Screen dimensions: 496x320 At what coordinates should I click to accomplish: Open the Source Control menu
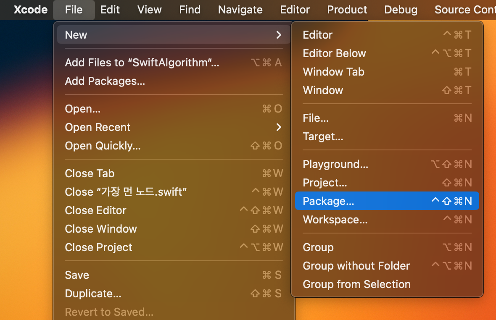[x=465, y=10]
